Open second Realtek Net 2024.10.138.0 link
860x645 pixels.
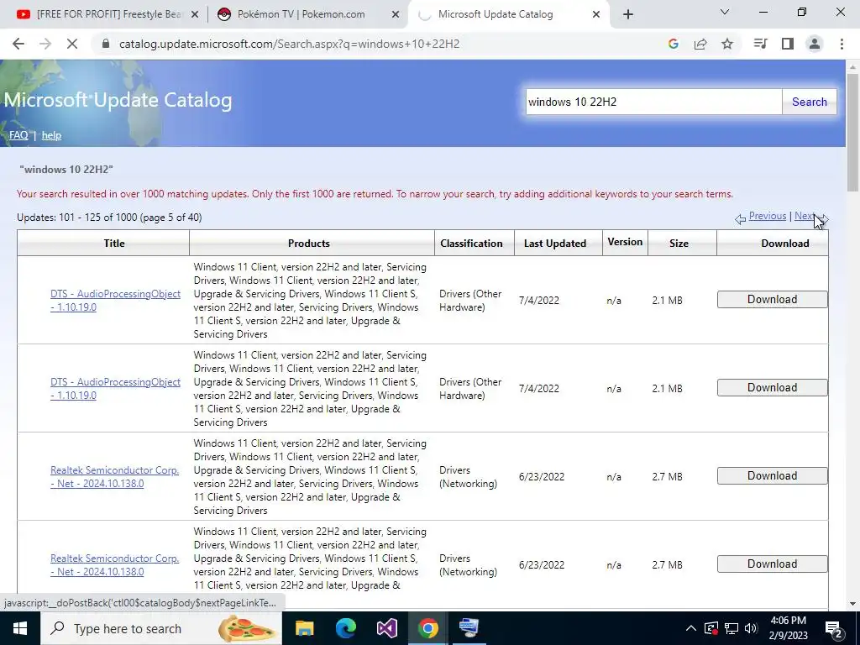coord(114,565)
